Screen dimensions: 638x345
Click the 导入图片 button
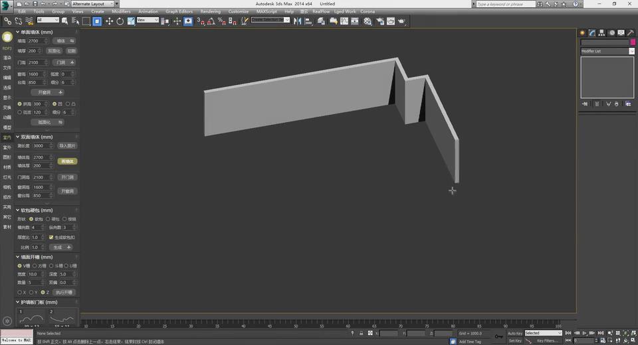click(67, 146)
